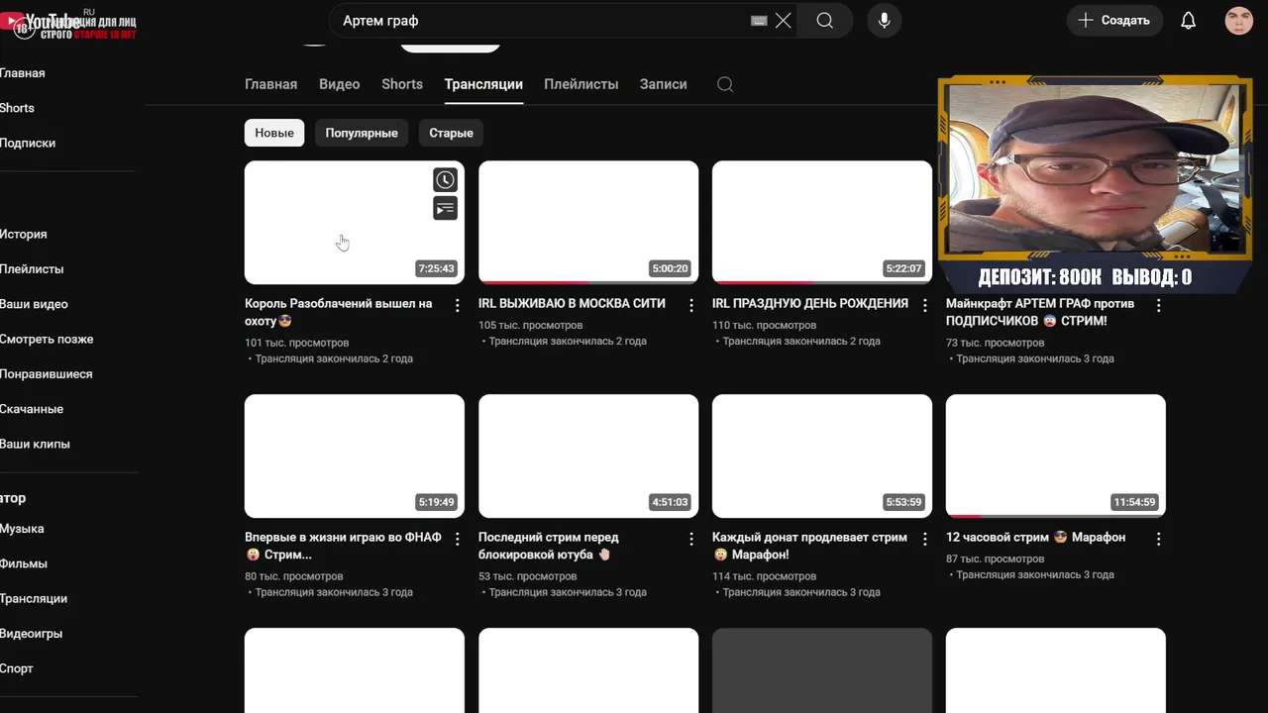This screenshot has width=1268, height=713.
Task: Switch to the Видео tab
Action: click(339, 84)
